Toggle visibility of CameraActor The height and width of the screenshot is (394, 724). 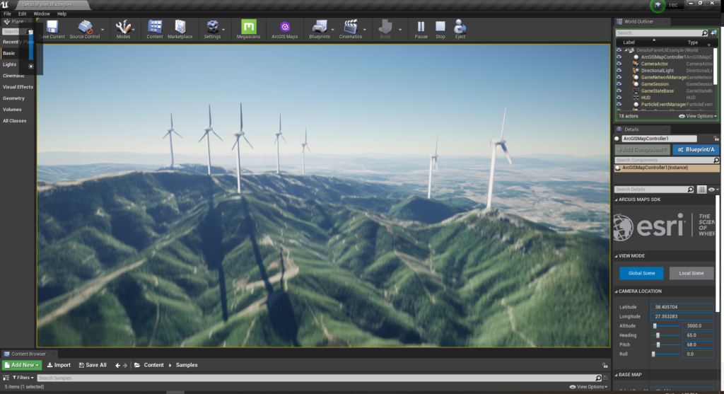click(x=619, y=64)
